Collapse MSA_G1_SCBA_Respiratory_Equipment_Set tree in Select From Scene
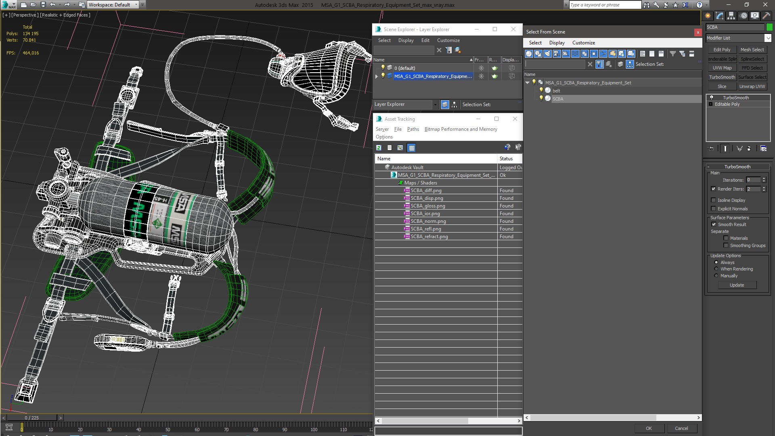 tap(527, 83)
